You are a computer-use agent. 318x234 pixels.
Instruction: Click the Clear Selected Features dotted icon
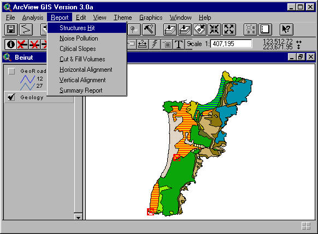[250, 30]
